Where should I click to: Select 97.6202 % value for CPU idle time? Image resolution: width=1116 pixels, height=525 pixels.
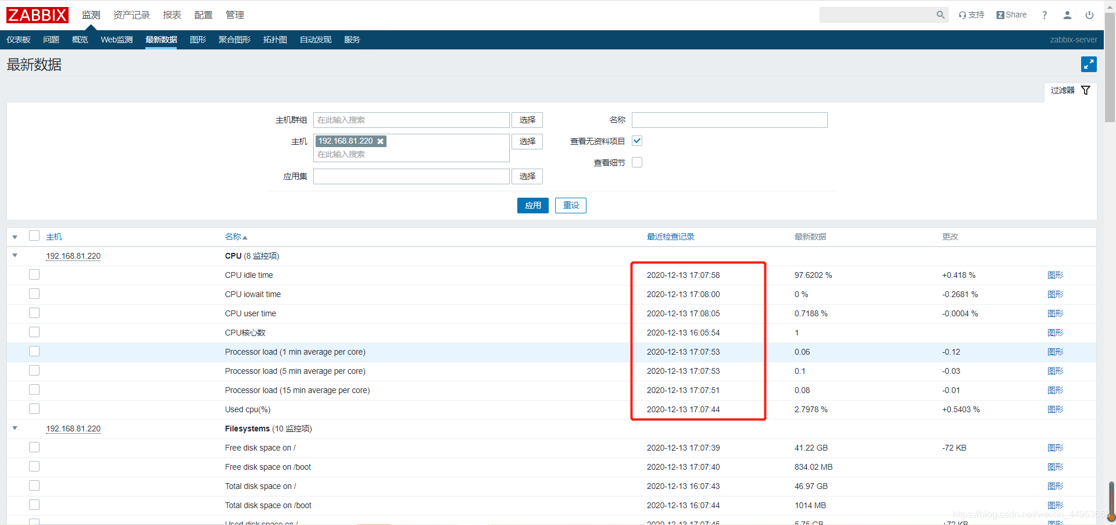click(813, 275)
